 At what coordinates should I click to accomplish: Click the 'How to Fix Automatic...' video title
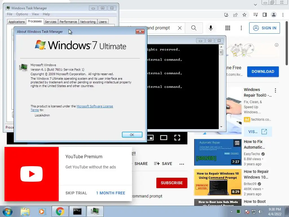point(254,144)
